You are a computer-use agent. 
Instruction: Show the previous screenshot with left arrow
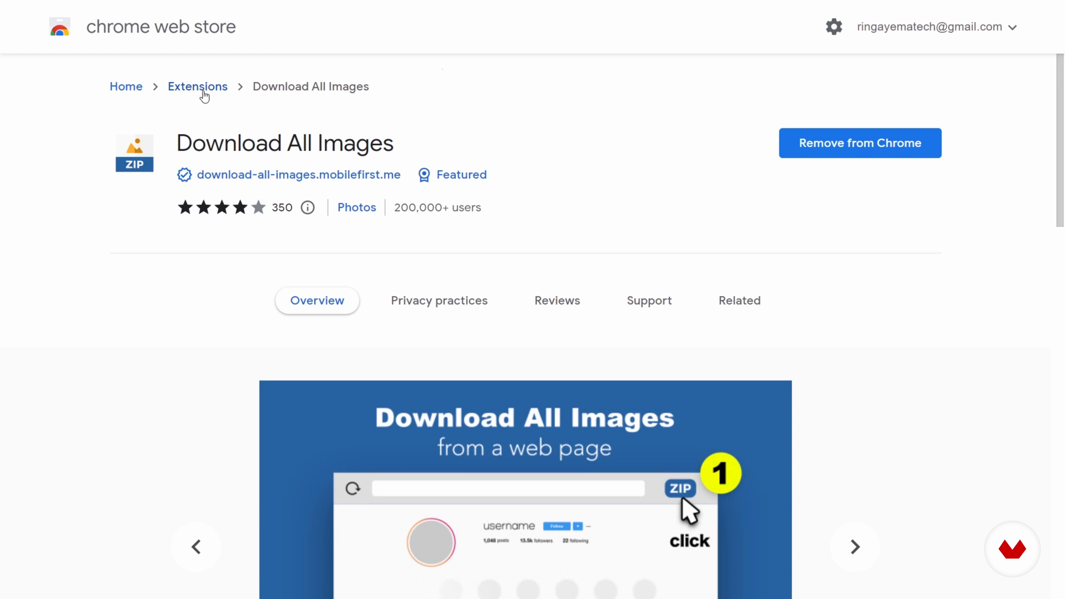tap(196, 547)
